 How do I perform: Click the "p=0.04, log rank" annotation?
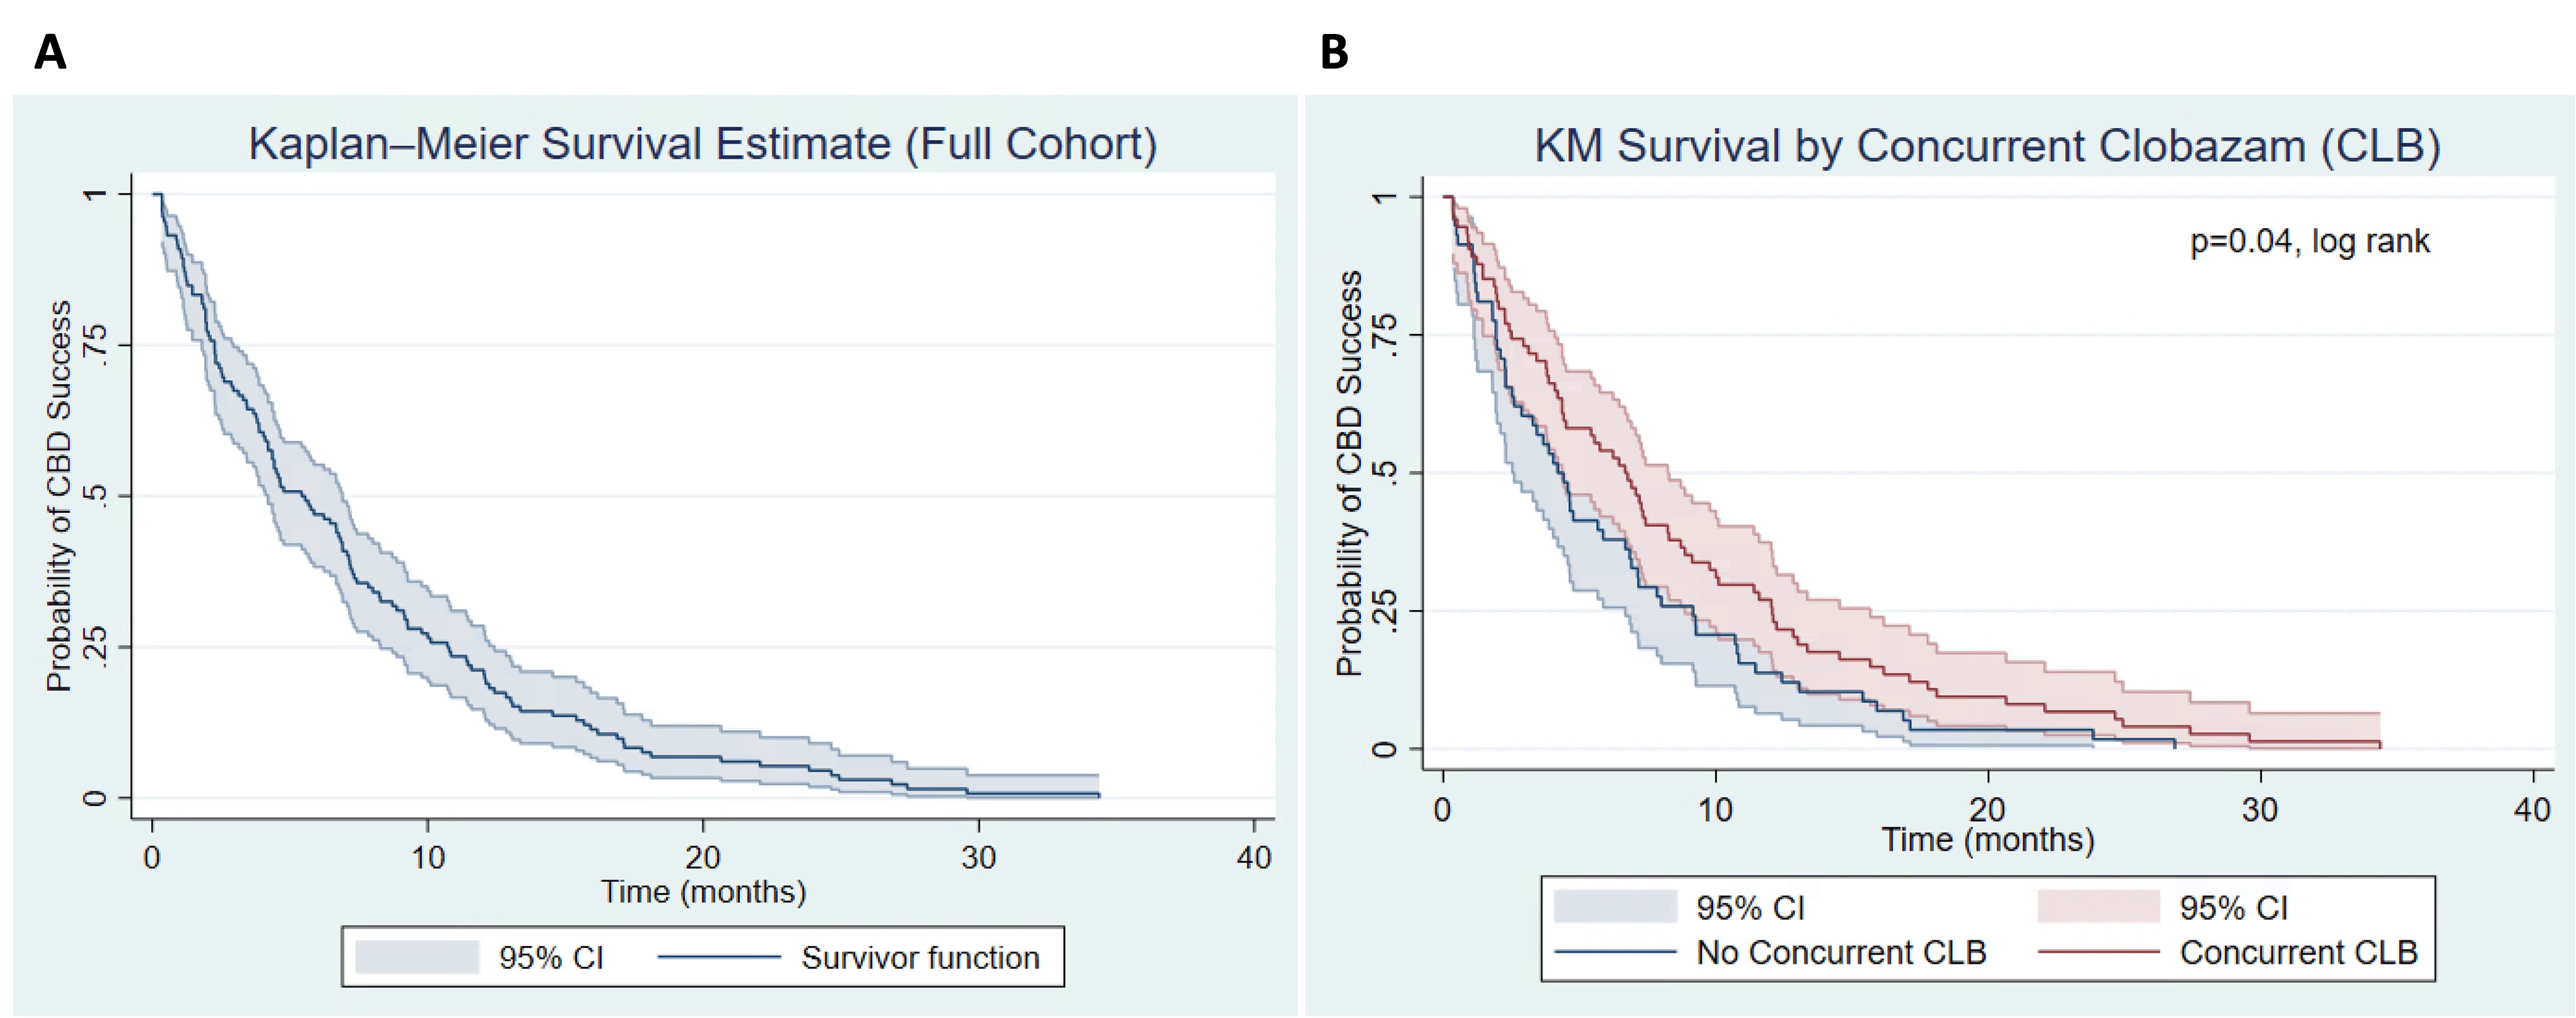coord(2309,241)
